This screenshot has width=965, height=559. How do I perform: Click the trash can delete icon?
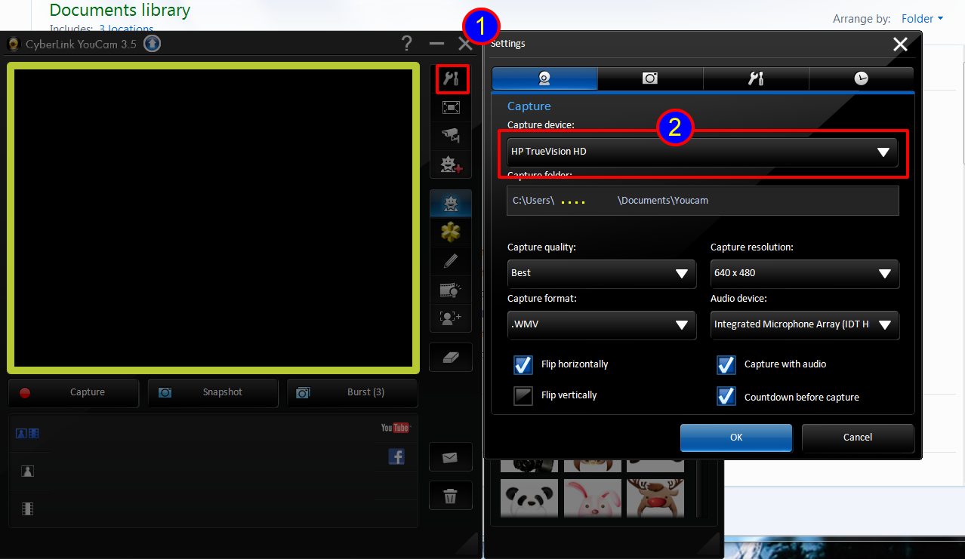point(451,496)
